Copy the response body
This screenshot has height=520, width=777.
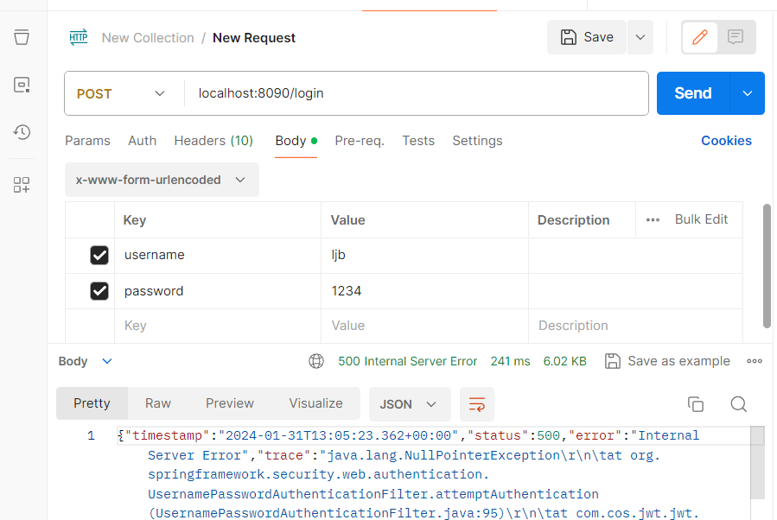click(696, 404)
